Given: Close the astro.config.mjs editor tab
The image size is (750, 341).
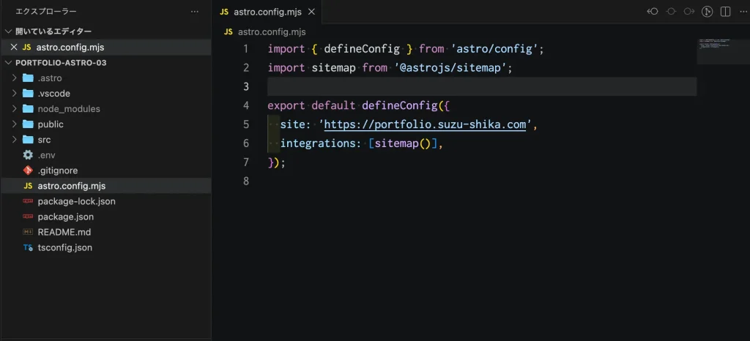Looking at the screenshot, I should coord(311,12).
